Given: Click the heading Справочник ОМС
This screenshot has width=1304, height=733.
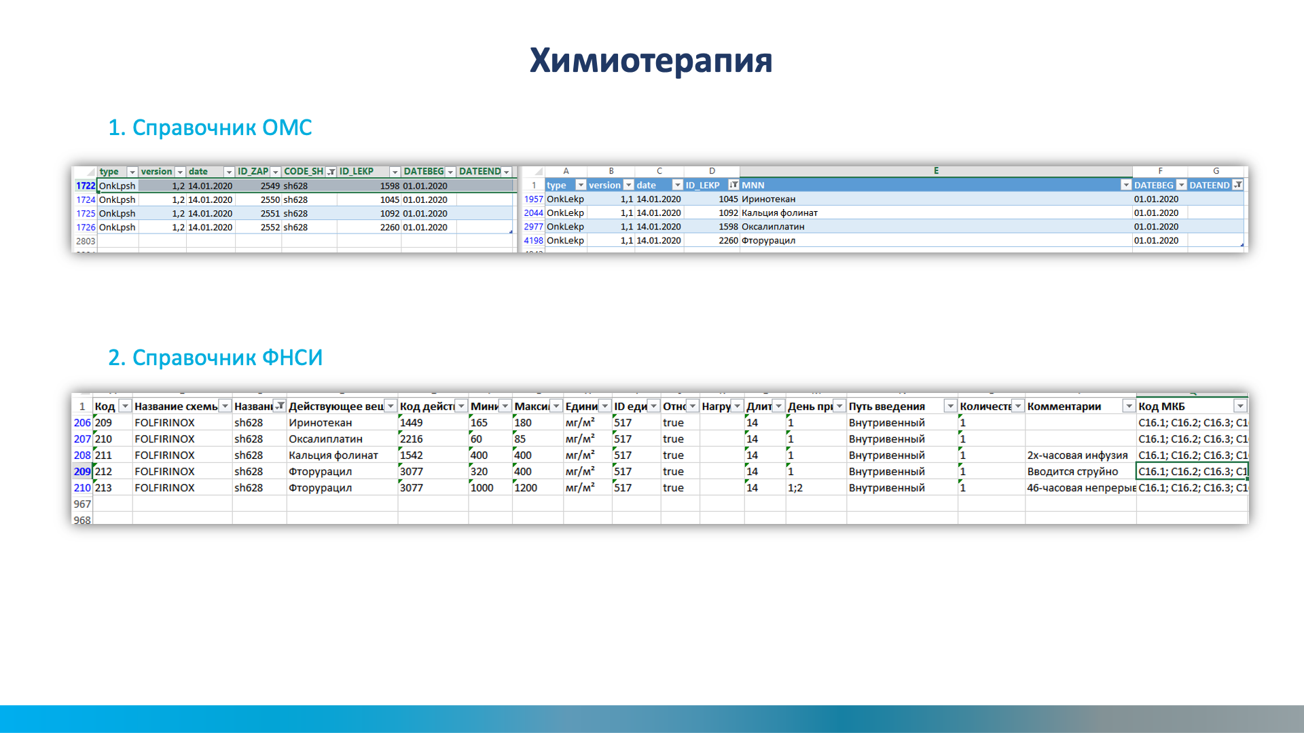Looking at the screenshot, I should [210, 128].
